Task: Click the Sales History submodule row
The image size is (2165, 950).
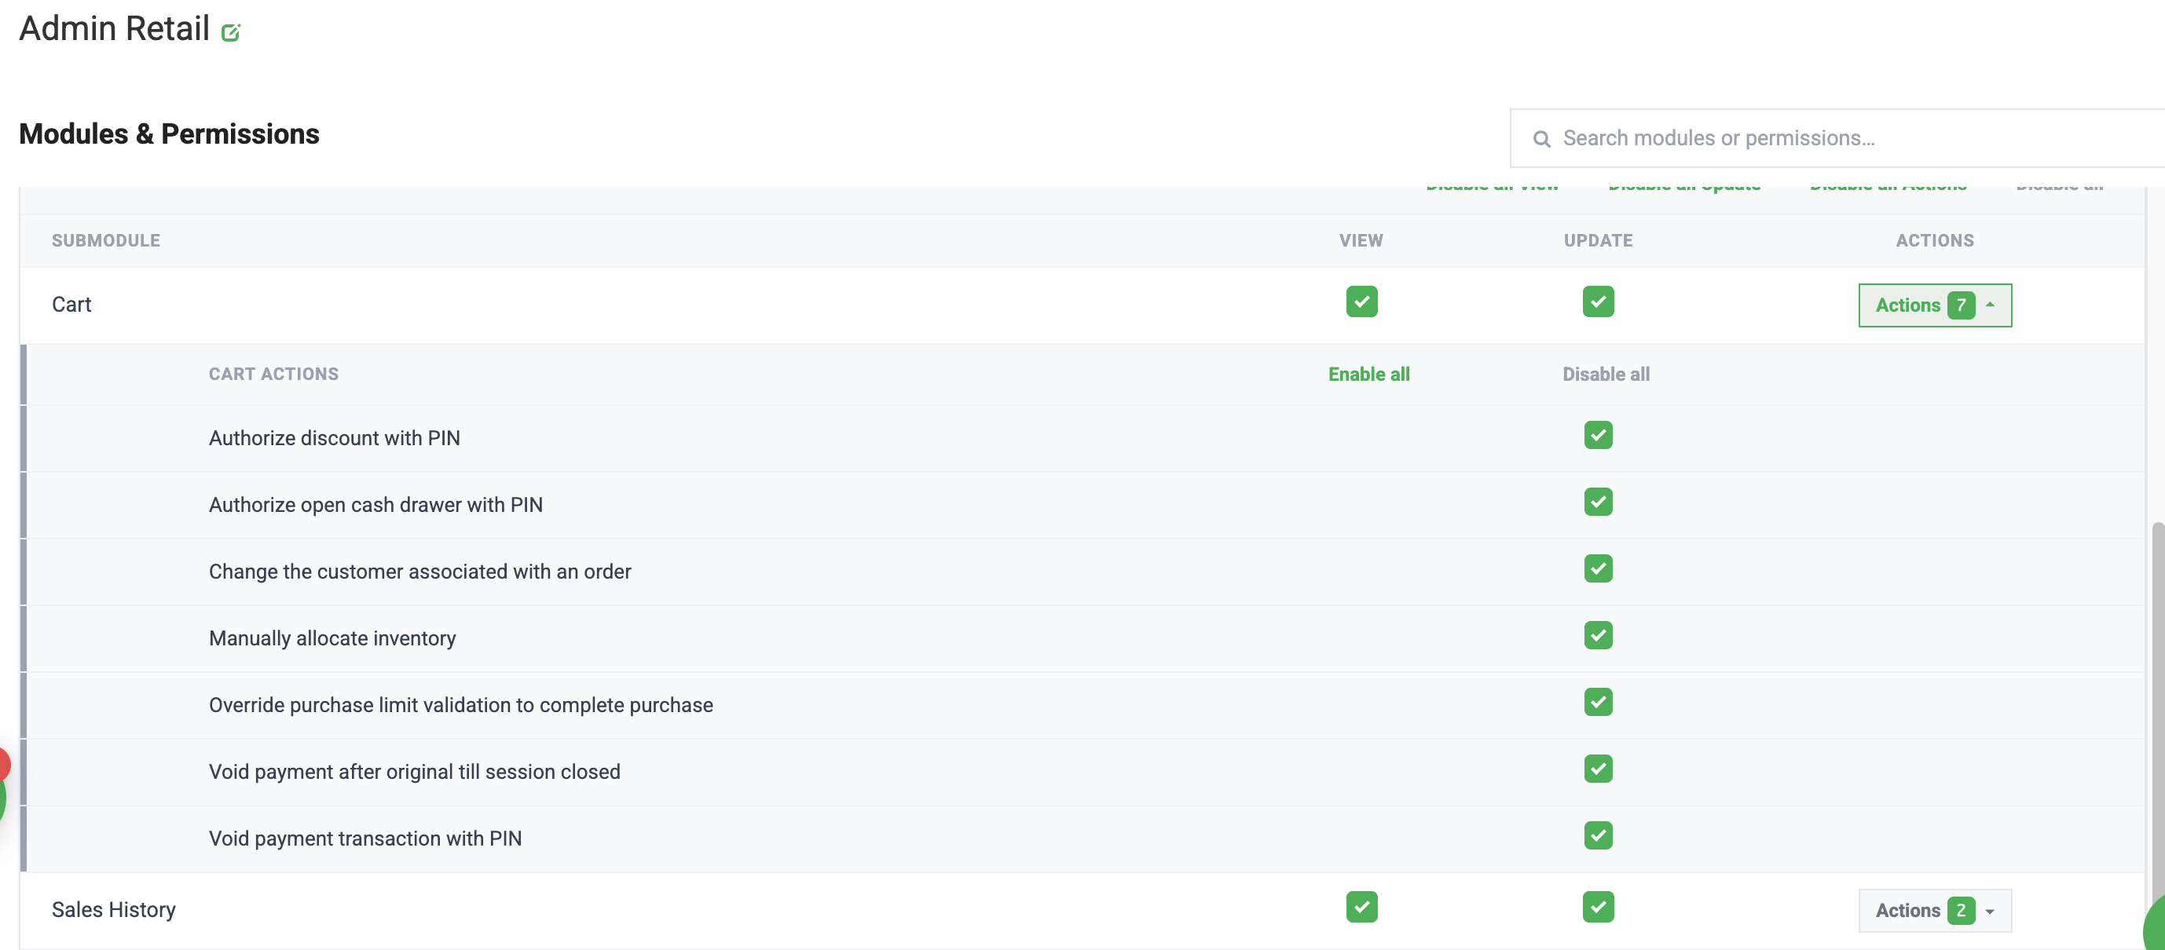Action: [1082, 911]
